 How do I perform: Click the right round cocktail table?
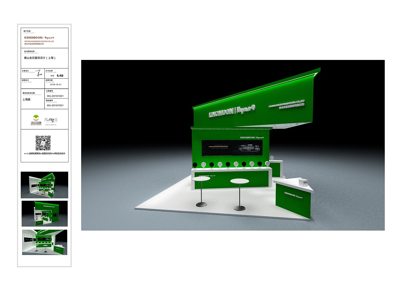click(x=239, y=194)
